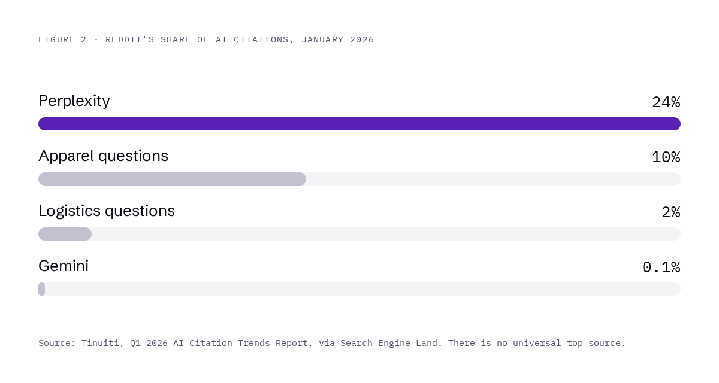
Task: Select the short Logistics questions bar fill
Action: point(65,234)
